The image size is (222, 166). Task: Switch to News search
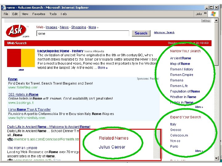click(x=64, y=27)
